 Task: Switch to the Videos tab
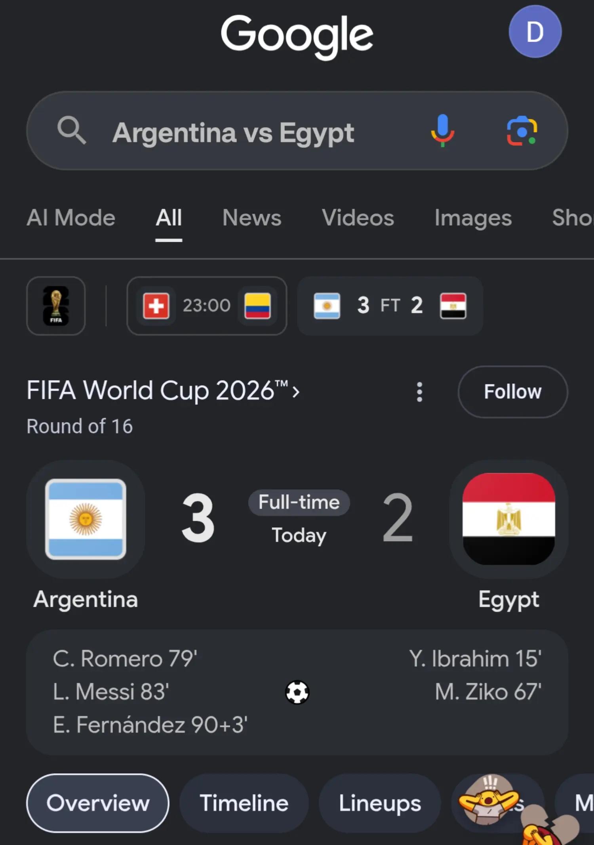[x=358, y=218]
